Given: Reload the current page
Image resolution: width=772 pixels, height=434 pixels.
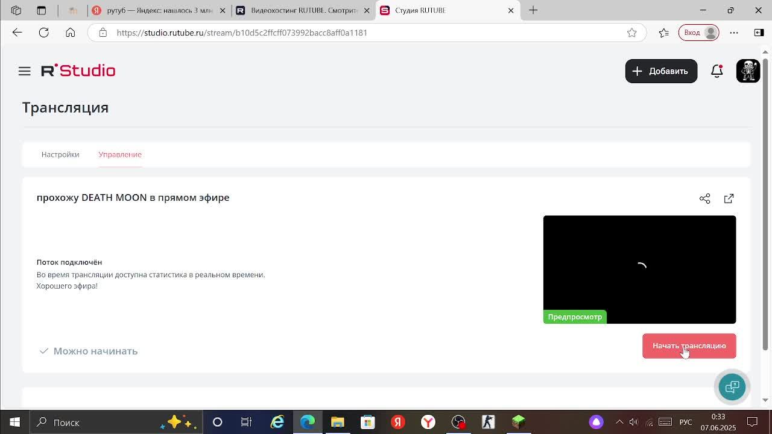Looking at the screenshot, I should point(43,33).
